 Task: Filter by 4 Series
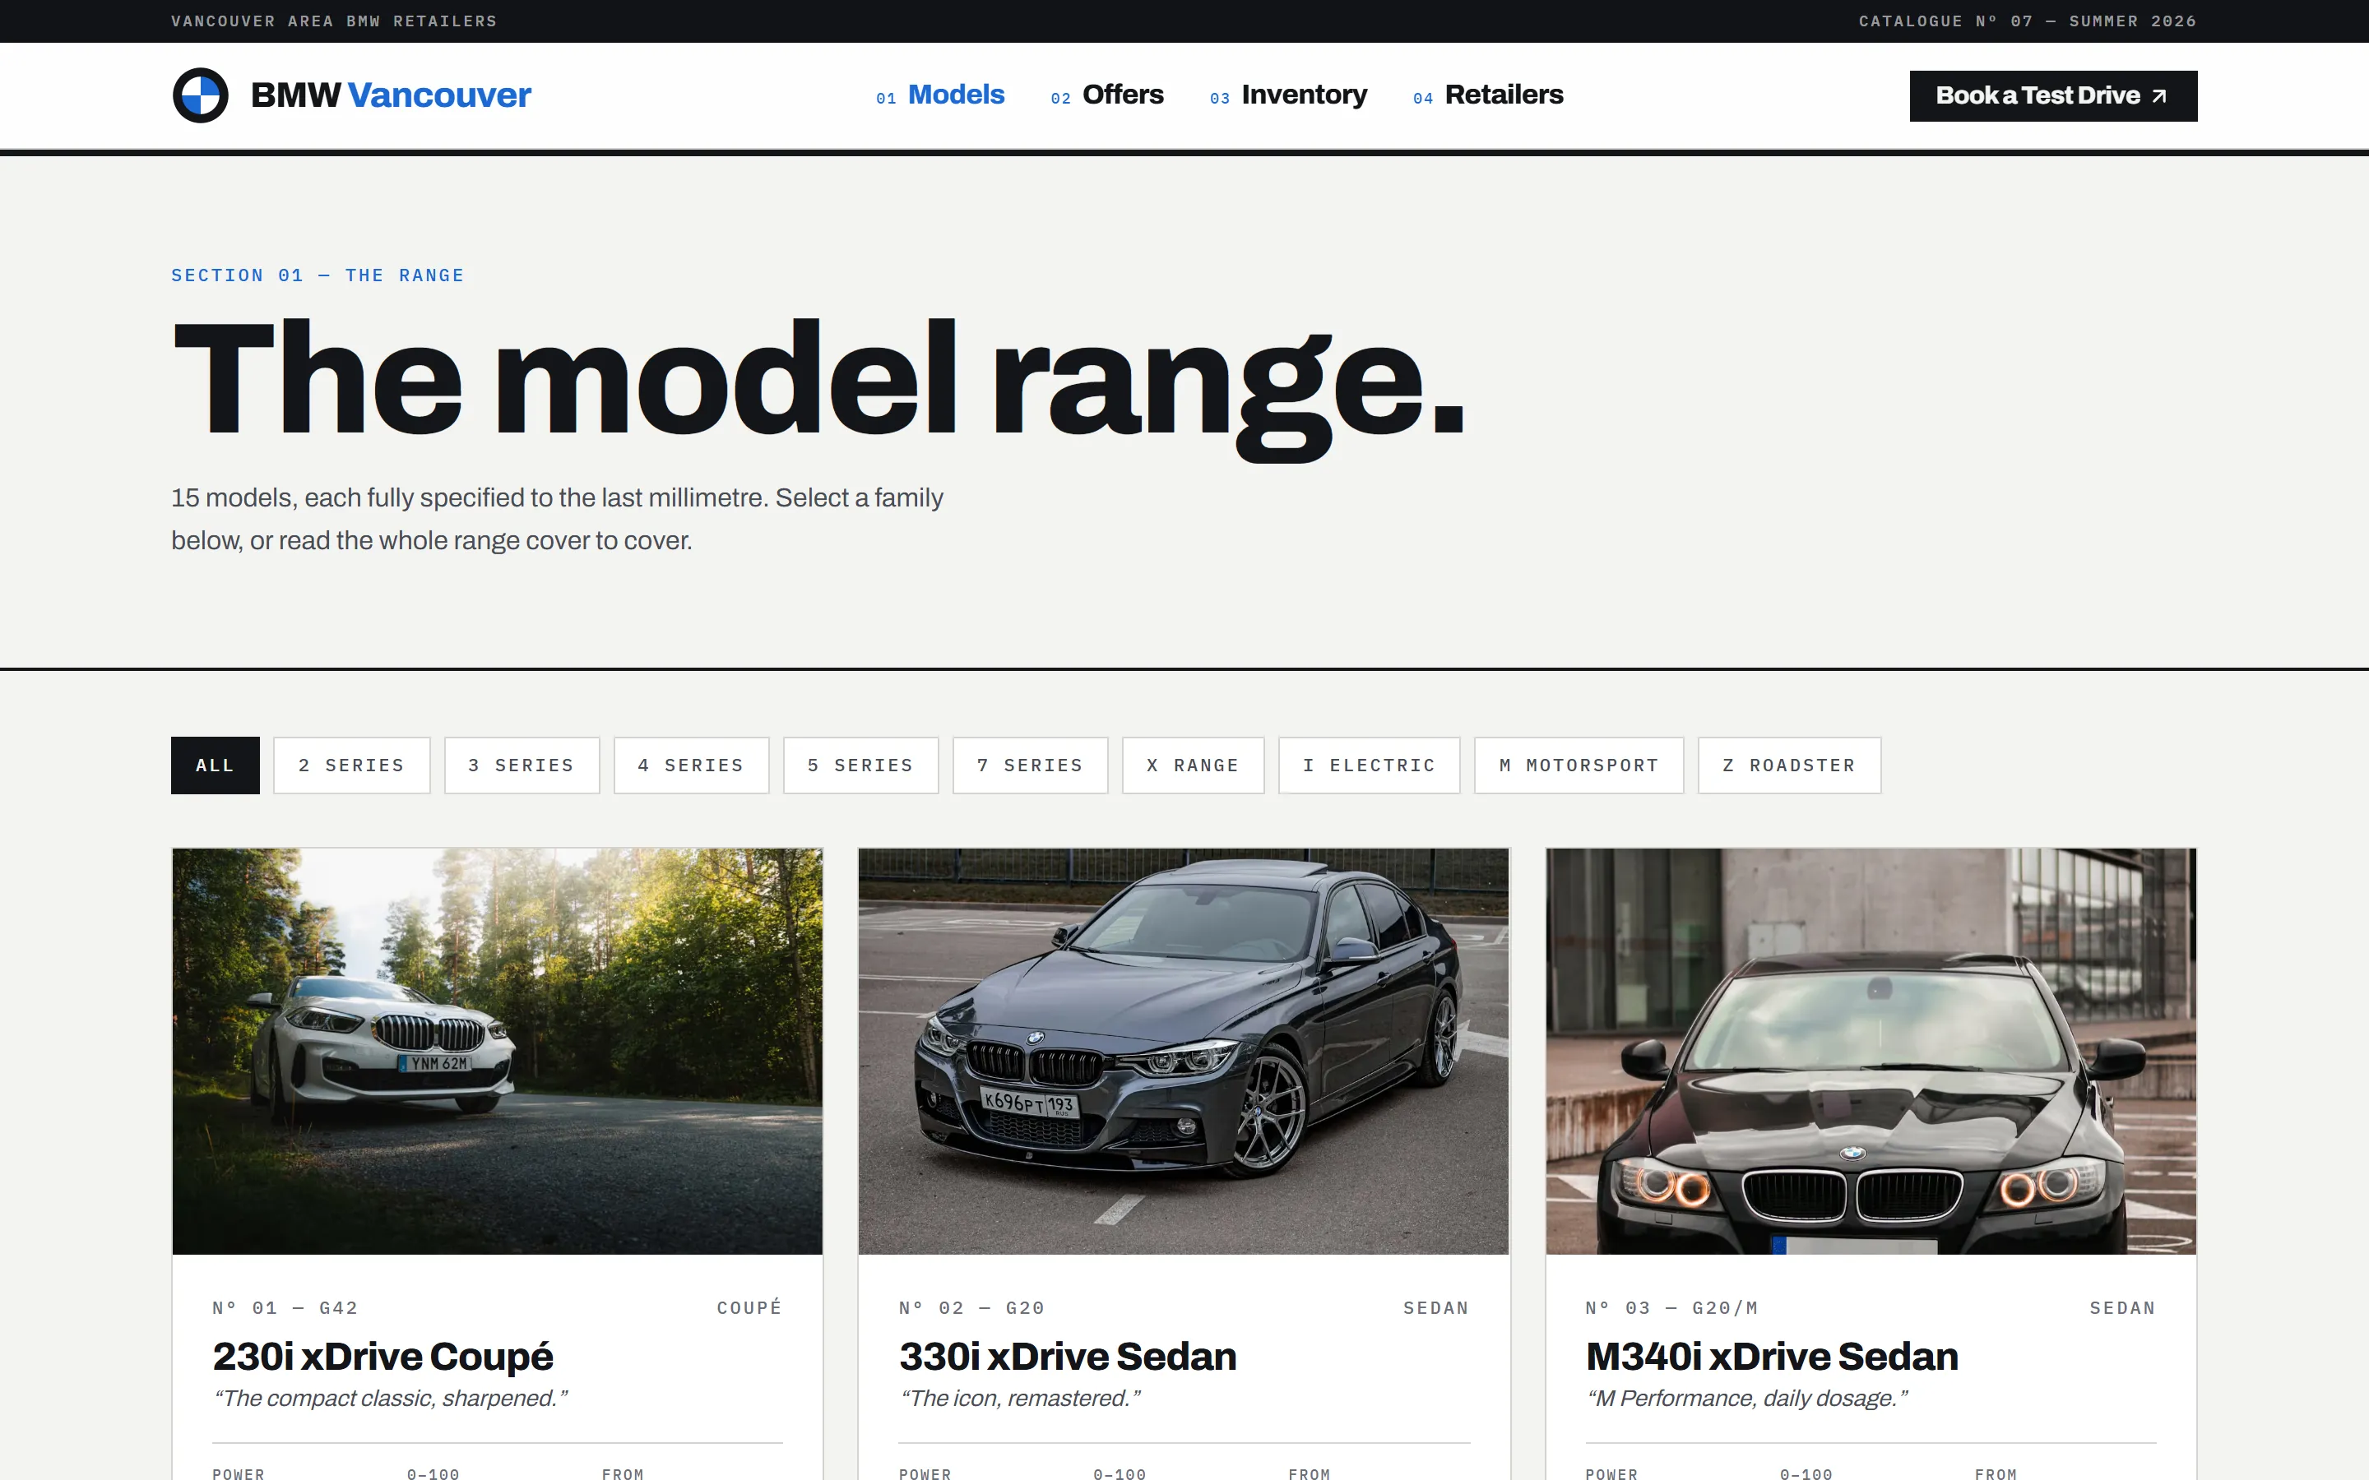tap(691, 765)
